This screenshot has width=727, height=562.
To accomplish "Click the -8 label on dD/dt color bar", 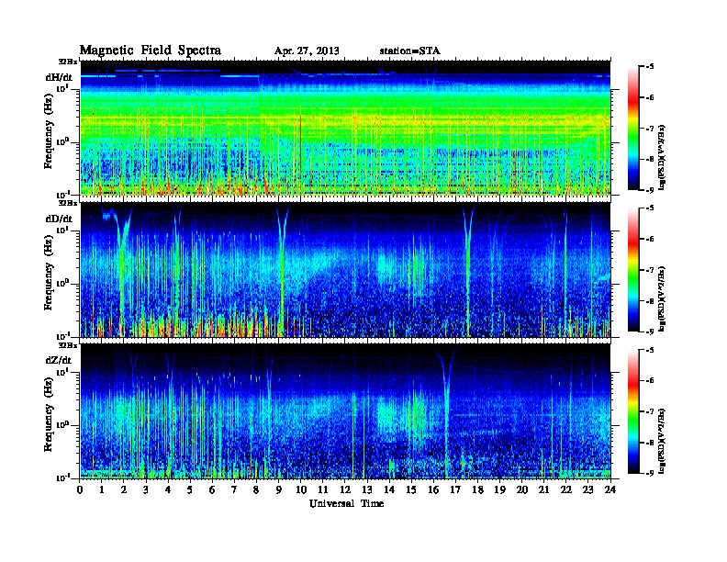I will pyautogui.click(x=650, y=301).
